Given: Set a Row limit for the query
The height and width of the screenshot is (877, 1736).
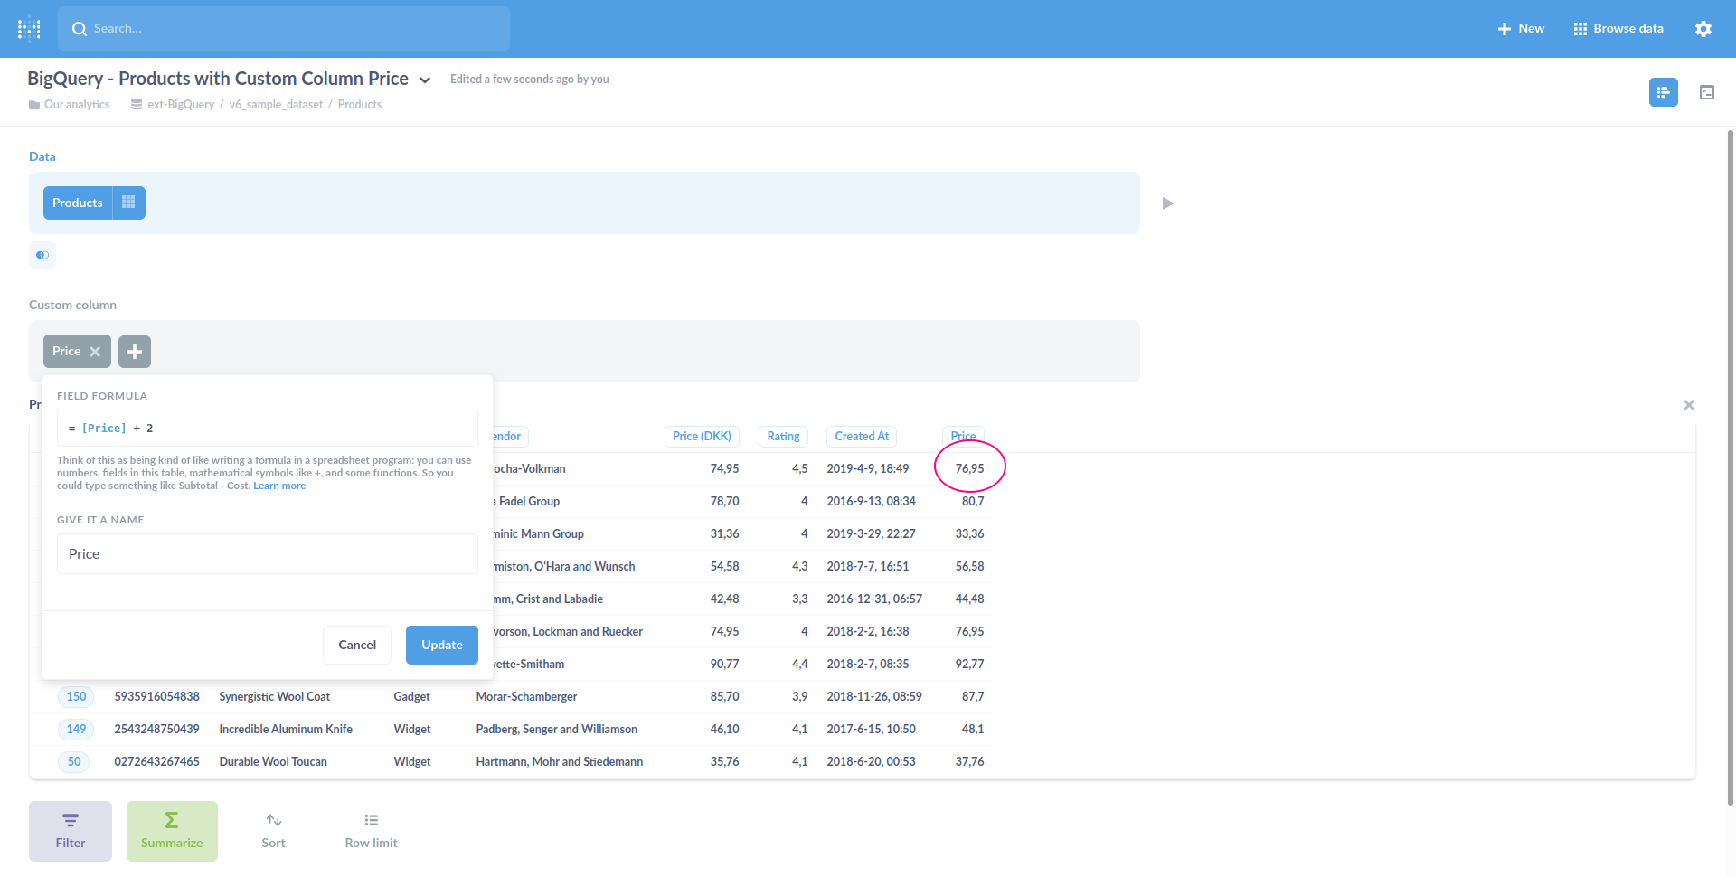Looking at the screenshot, I should pyautogui.click(x=370, y=830).
